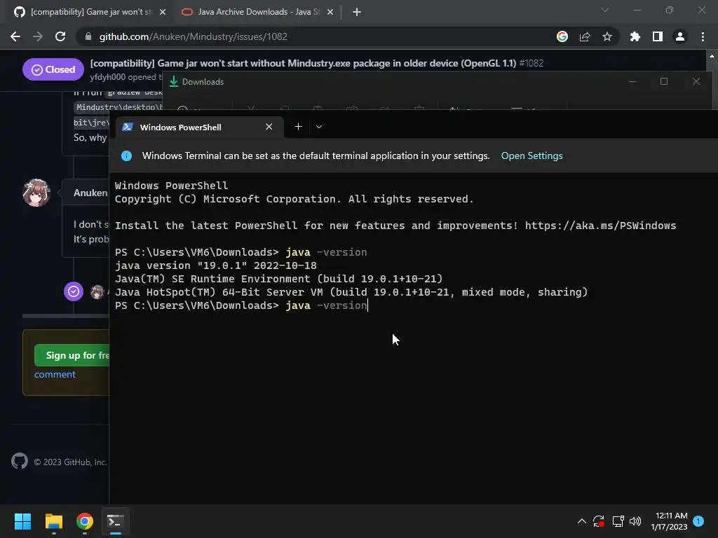Click purple closed event icon
The image size is (718, 538).
pos(73,291)
